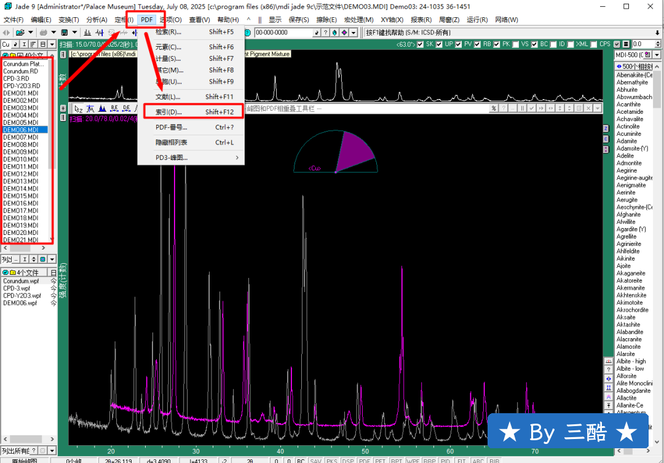Open the dropdown after the purple diamond icon
664x463 pixels.
[354, 33]
